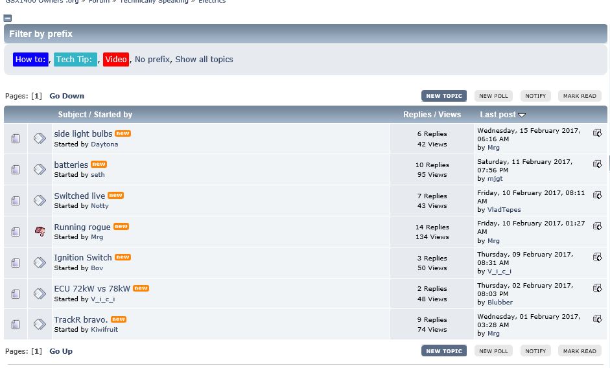610x368 pixels.
Task: Open profile of last poster mjgt
Action: [495, 179]
